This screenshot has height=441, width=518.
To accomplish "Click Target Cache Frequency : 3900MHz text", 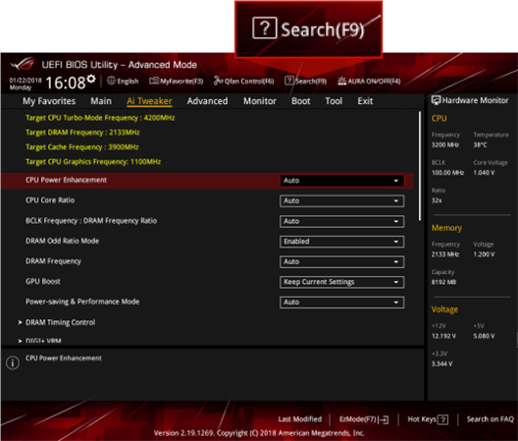I will pos(82,147).
